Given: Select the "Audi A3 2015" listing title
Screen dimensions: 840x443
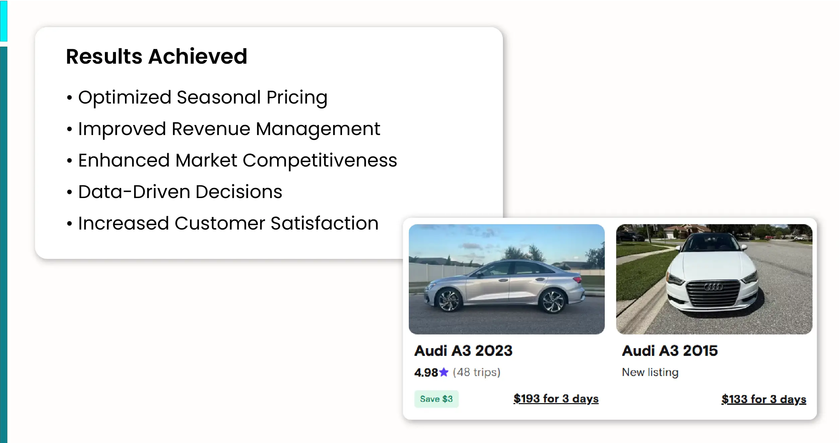Looking at the screenshot, I should coord(670,351).
